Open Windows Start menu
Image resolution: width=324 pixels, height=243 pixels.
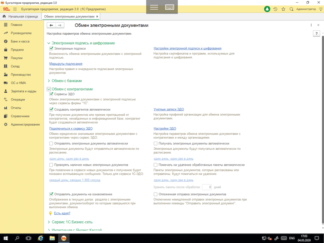pos(6,238)
